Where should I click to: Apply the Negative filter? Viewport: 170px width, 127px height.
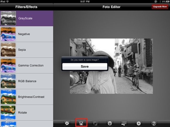27,34
